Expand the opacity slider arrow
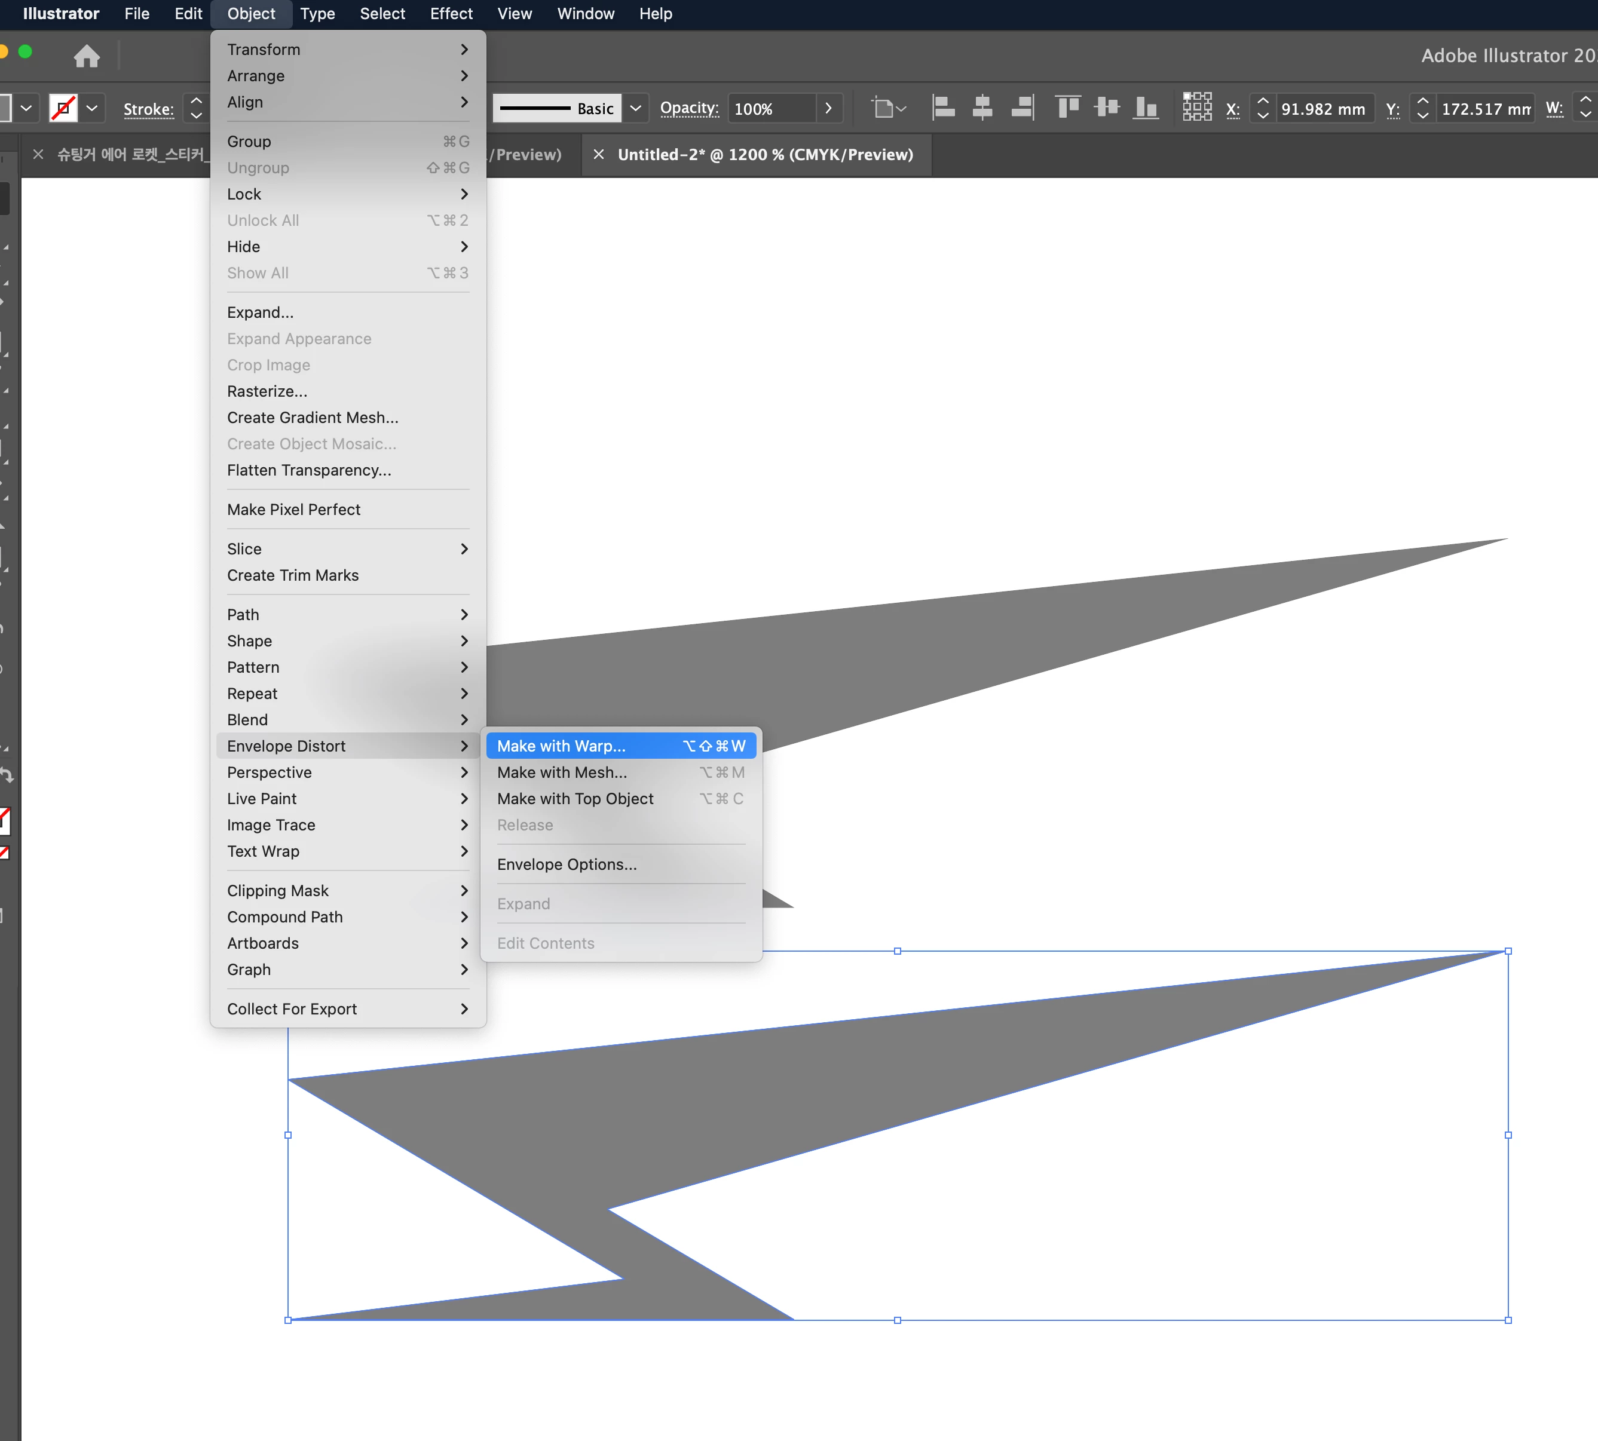 [828, 109]
